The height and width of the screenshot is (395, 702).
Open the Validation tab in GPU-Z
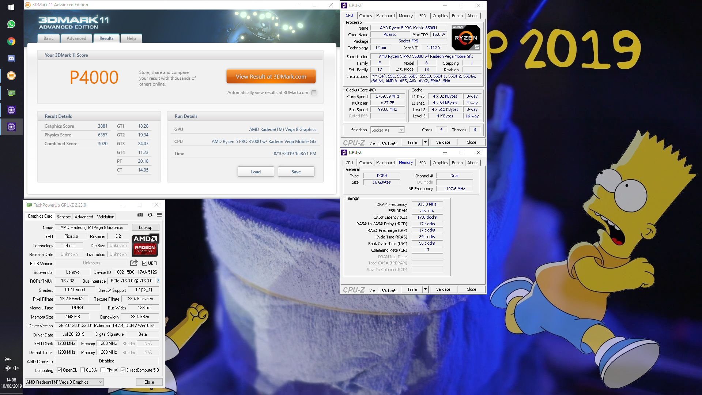[x=105, y=217]
